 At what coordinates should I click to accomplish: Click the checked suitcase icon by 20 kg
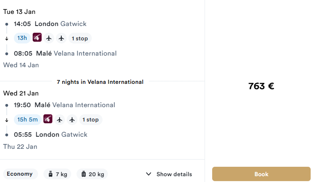[x=84, y=174]
